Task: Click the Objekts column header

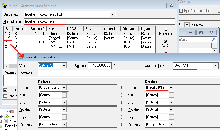Action: (x=130, y=28)
